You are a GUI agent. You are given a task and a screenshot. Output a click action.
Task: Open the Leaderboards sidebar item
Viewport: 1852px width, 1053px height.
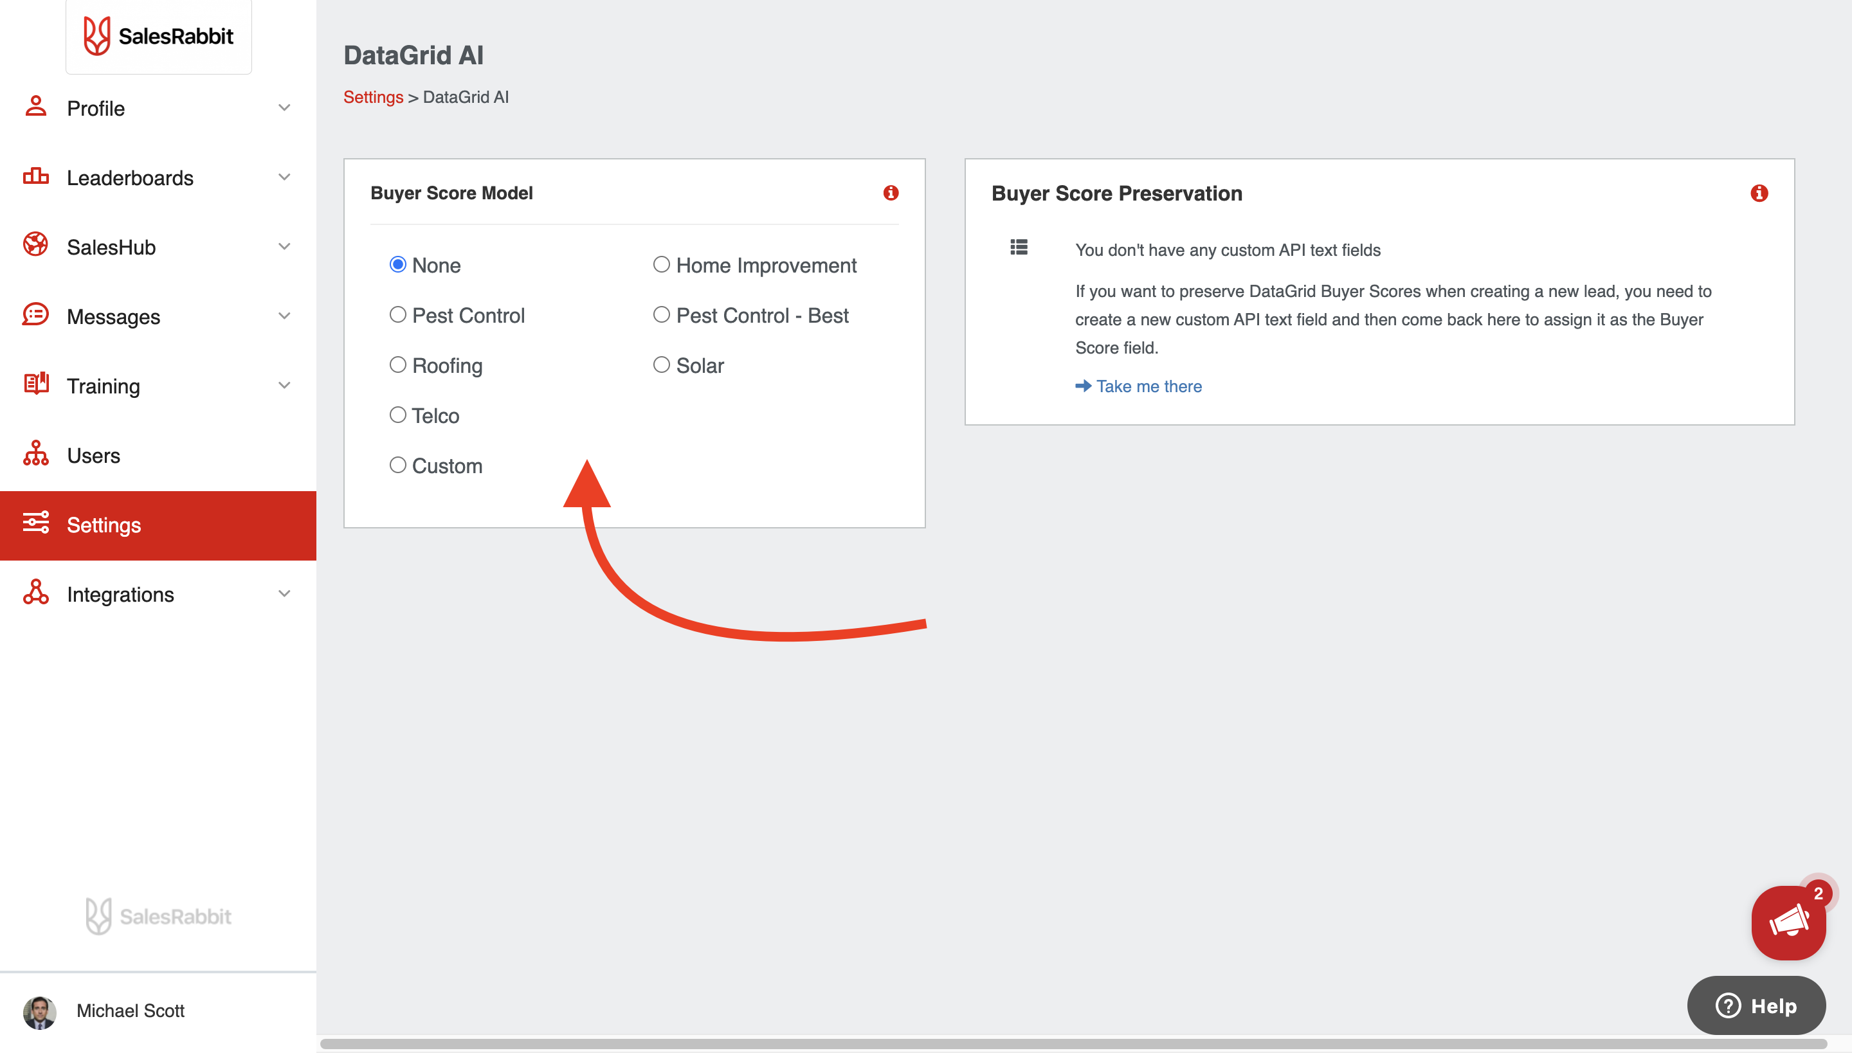158,177
